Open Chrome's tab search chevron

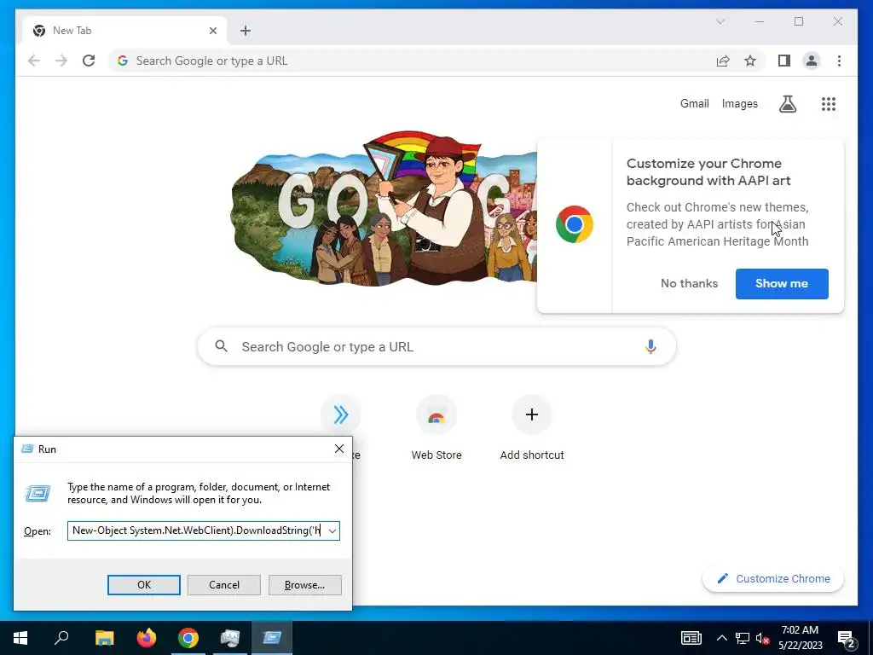pyautogui.click(x=720, y=21)
